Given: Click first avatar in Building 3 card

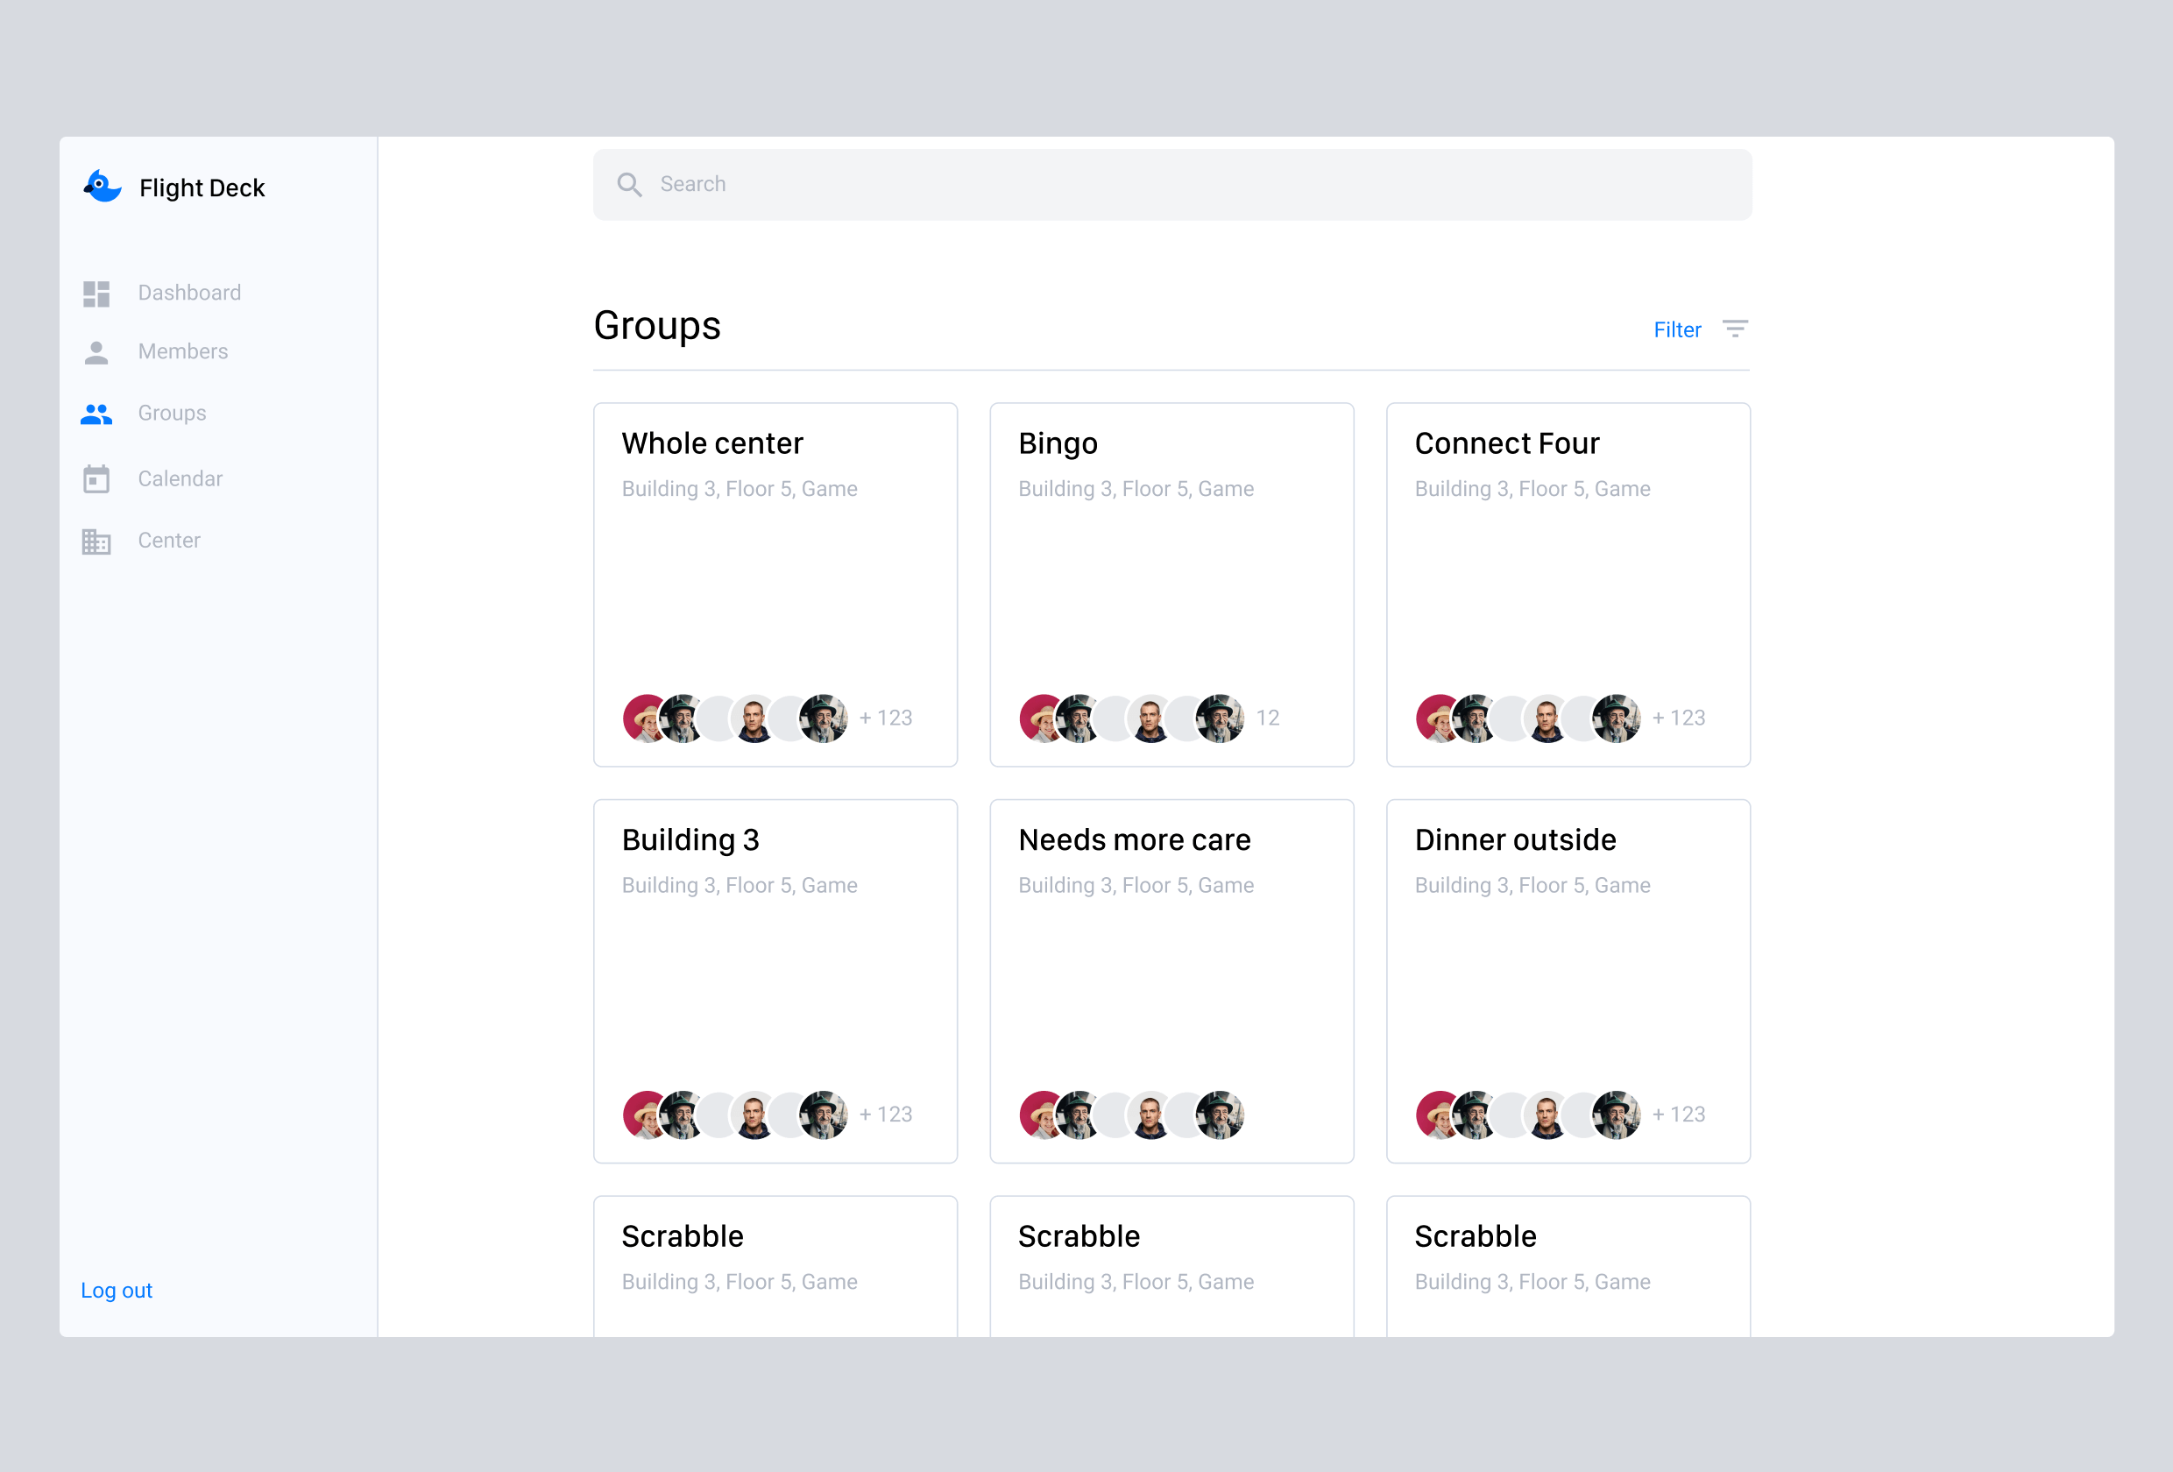Looking at the screenshot, I should [x=641, y=1115].
